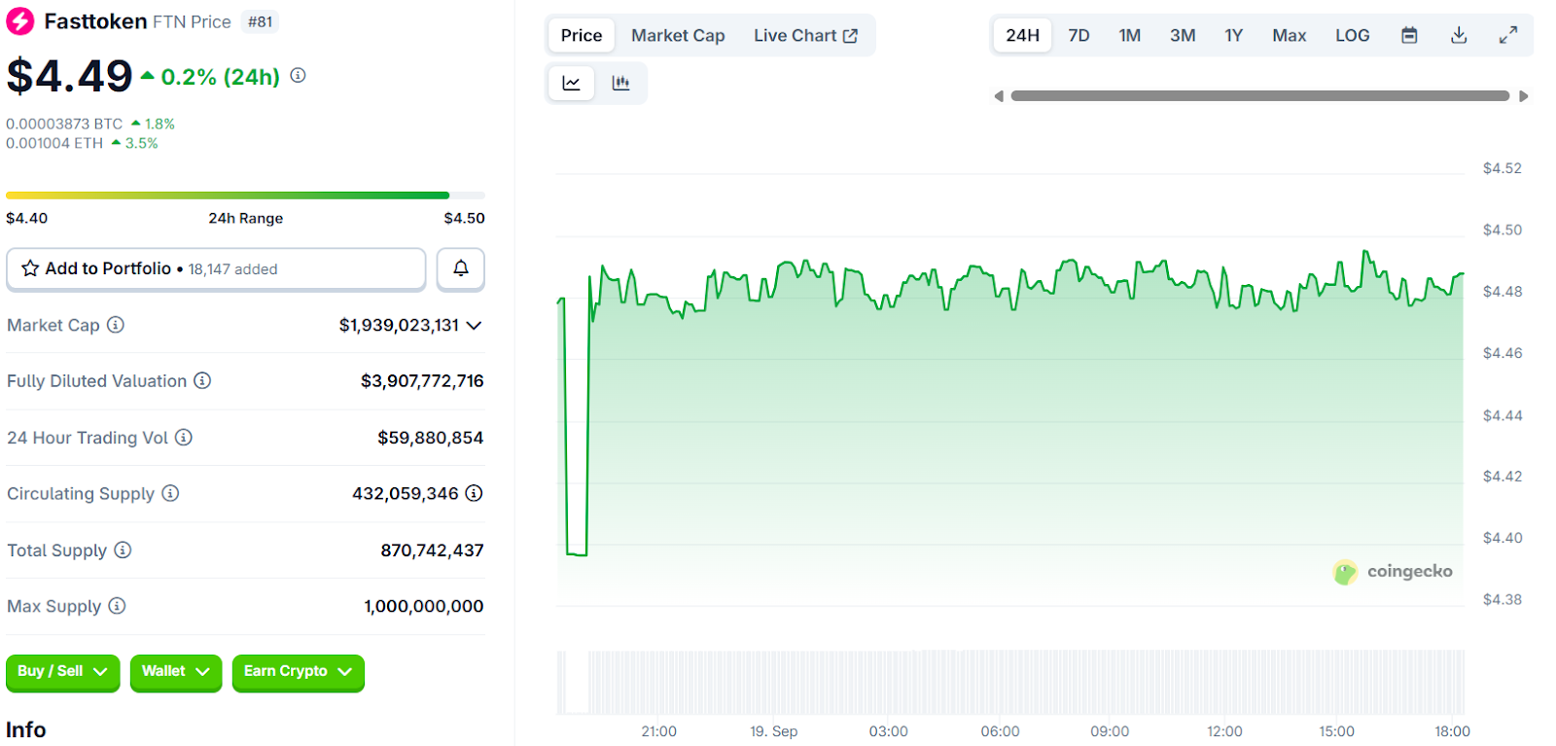The image size is (1556, 746).
Task: Click the 24h Range progress bar
Action: tap(245, 195)
